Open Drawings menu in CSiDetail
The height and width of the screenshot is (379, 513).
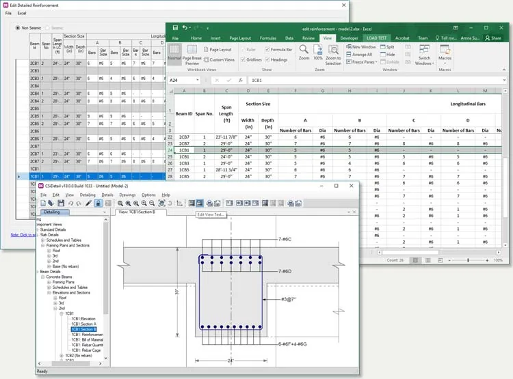127,195
